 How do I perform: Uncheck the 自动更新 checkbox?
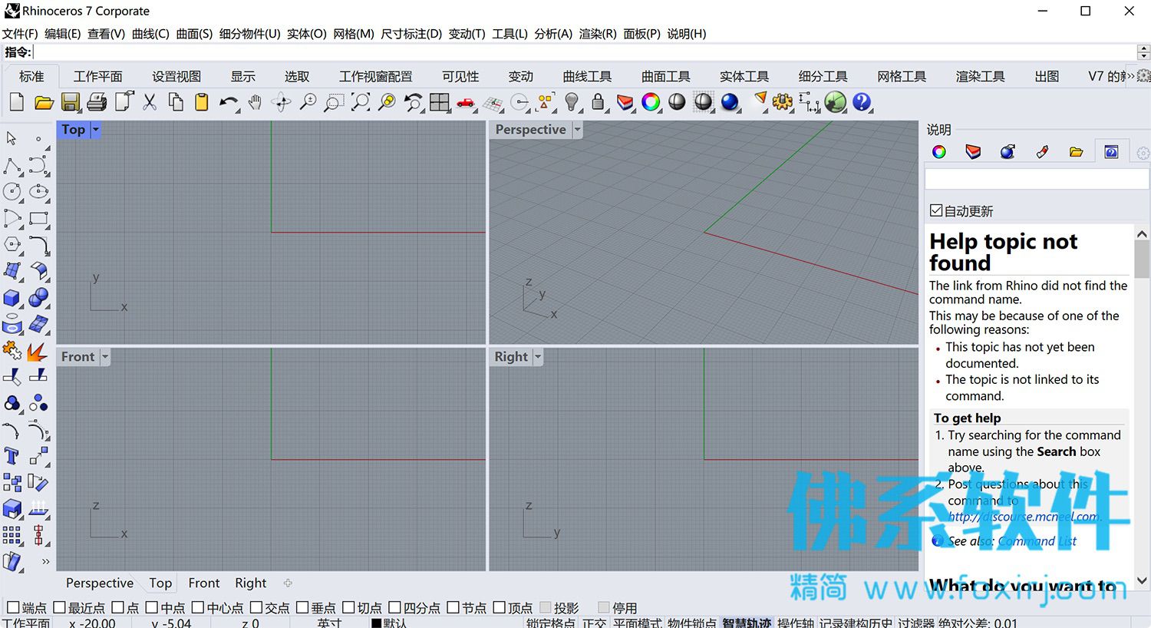point(936,210)
